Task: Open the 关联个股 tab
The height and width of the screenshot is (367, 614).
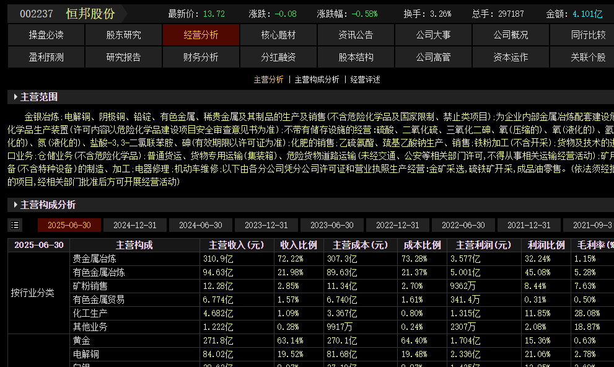Action: click(x=582, y=57)
